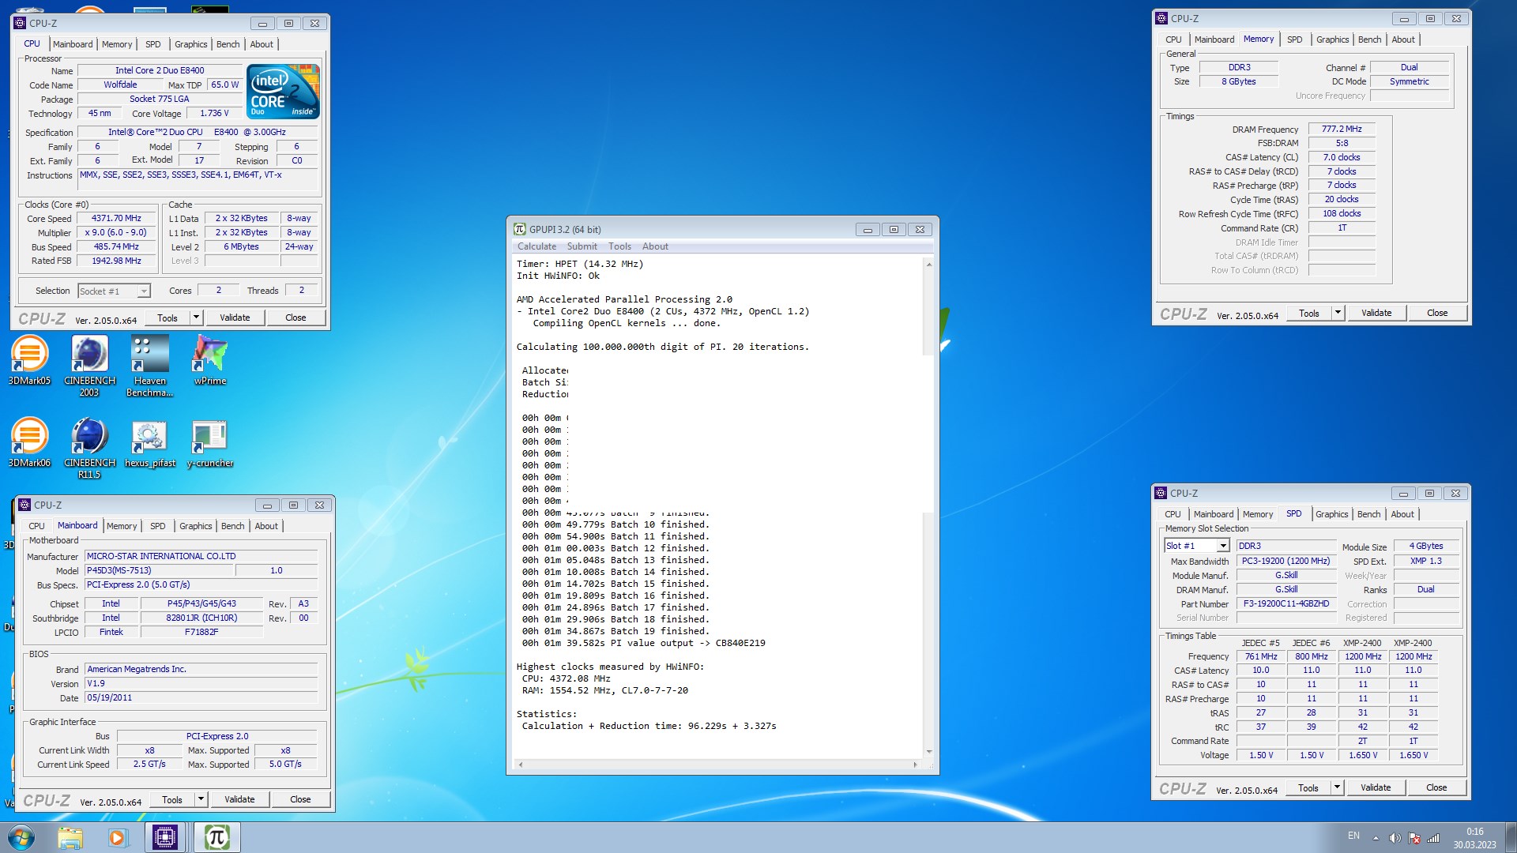Open the 3DMark06 desktop shortcut
This screenshot has width=1517, height=853.
tap(29, 442)
